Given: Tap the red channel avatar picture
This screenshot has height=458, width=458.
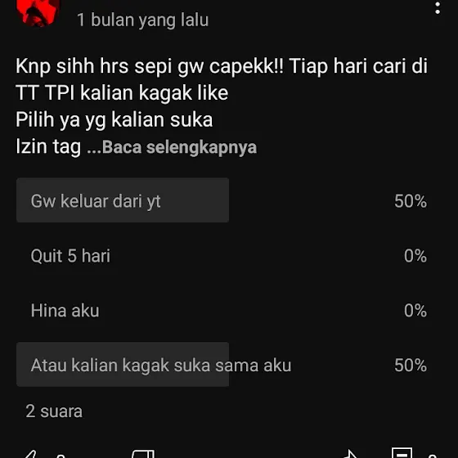Looking at the screenshot, I should (38, 12).
